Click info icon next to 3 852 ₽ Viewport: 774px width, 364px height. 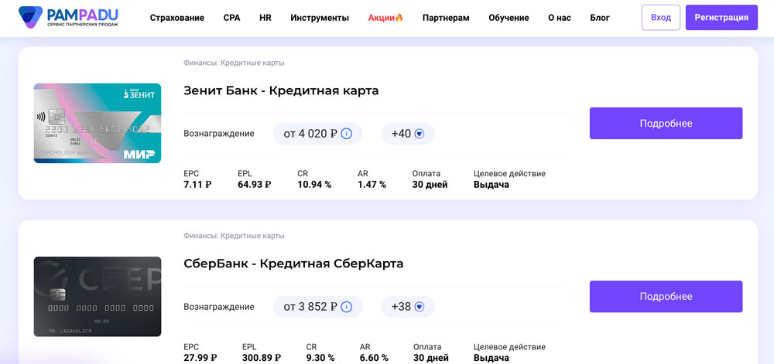click(347, 307)
